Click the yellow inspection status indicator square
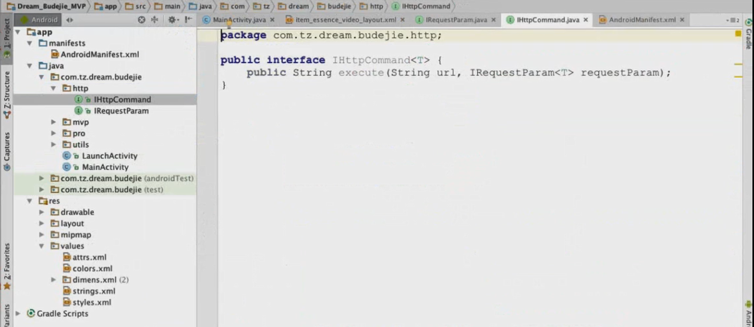754x327 pixels. click(738, 34)
